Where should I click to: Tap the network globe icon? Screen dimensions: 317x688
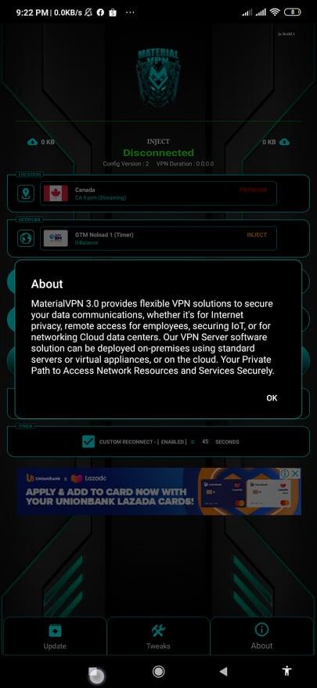(25, 238)
